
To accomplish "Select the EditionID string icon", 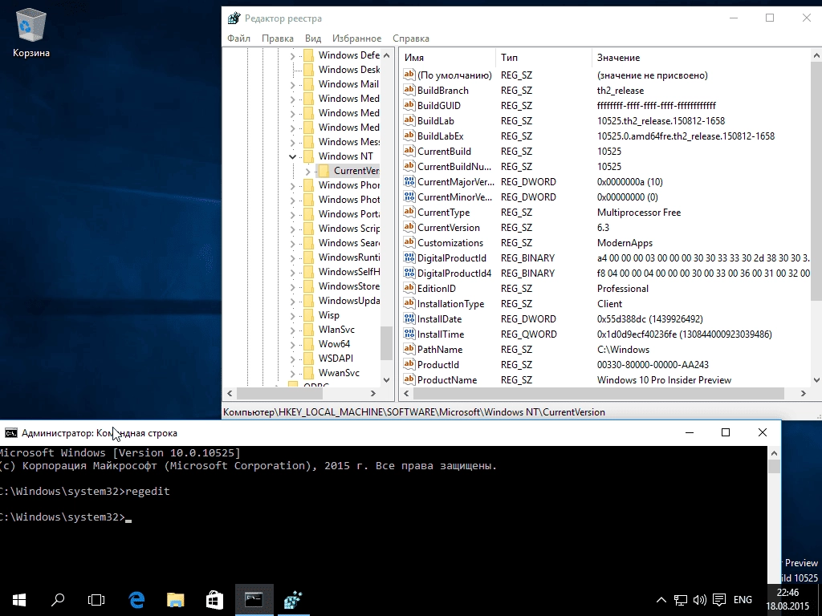I will [x=409, y=288].
